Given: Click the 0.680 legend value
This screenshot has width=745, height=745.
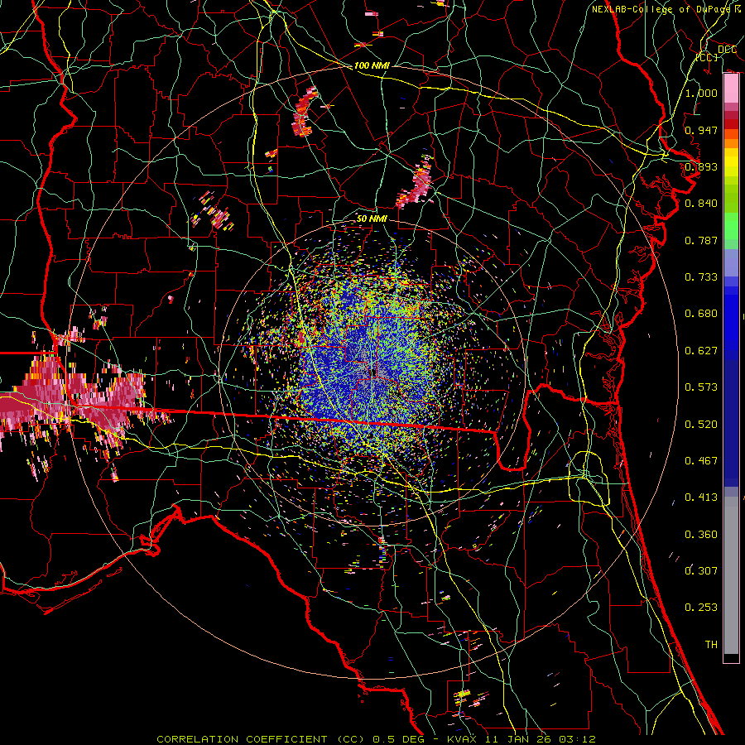Looking at the screenshot, I should click(x=701, y=314).
